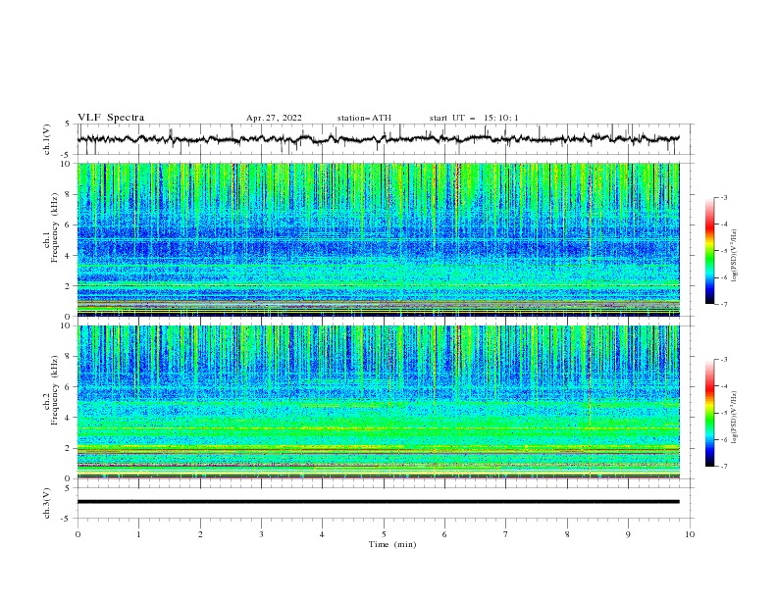777x600 pixels.
Task: Click the '-5' tick on ch.3(V) axis
Action: (x=67, y=519)
